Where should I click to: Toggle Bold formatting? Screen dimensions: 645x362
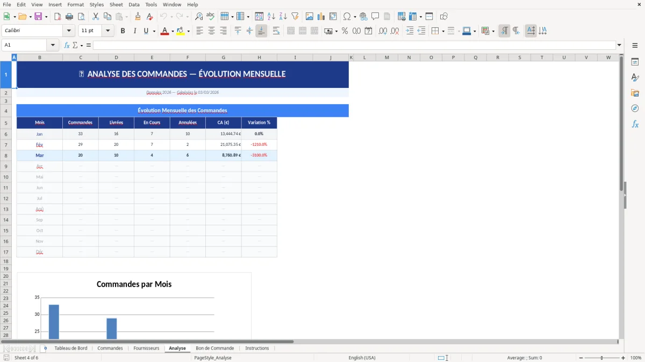(123, 31)
